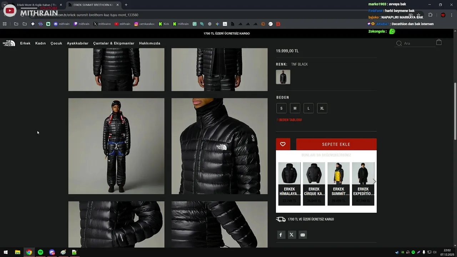Open ERKEK SUMMIT recommended product

338,184
